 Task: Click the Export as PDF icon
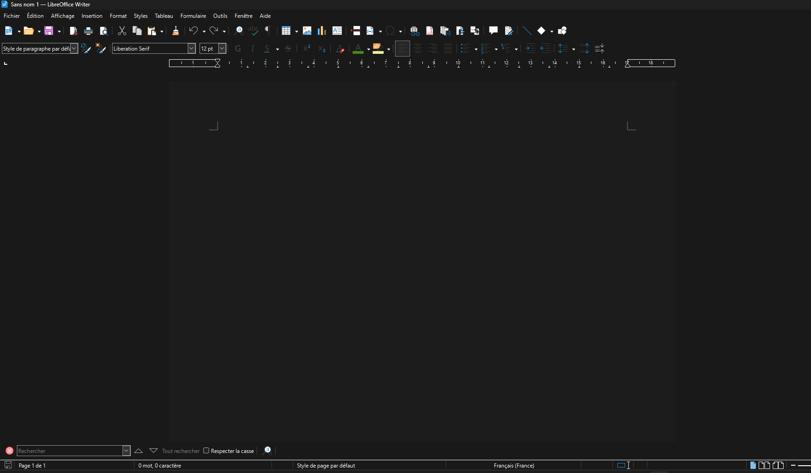[x=73, y=31]
